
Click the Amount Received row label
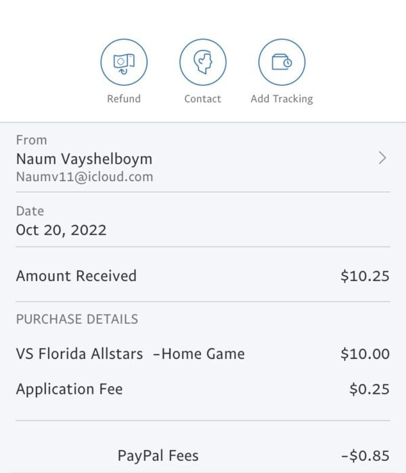coord(76,276)
